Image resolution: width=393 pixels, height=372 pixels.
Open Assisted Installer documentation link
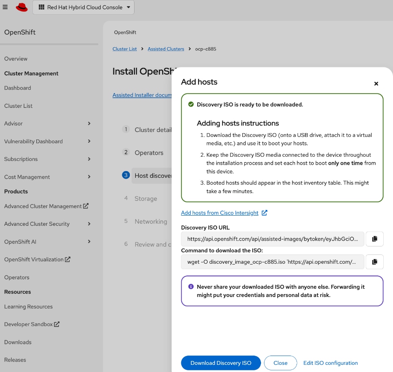pos(142,95)
